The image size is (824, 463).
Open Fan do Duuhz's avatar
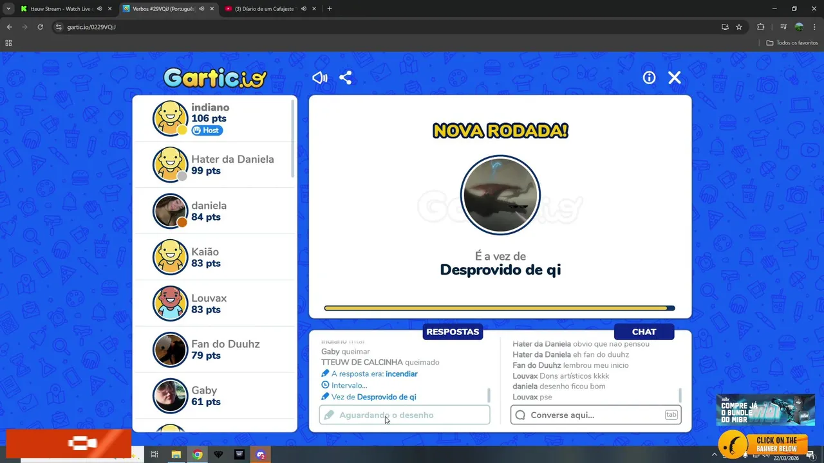[170, 350]
